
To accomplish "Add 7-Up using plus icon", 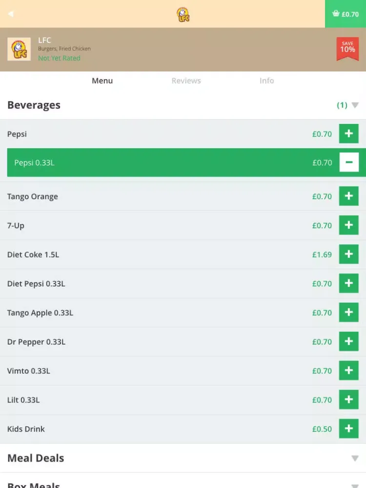I will (x=348, y=225).
